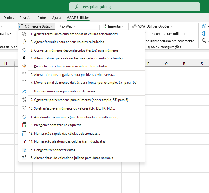Click the info circle icon in the ribbon
Image resolution: width=209 pixels, height=193 pixels.
[x=204, y=33]
